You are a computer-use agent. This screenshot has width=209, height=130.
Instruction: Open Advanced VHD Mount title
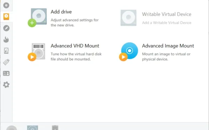75,46
